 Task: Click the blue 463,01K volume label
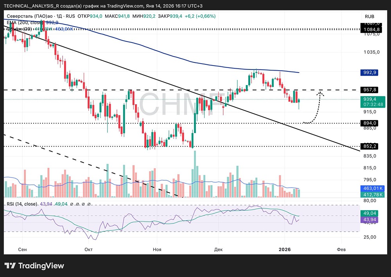(x=373, y=188)
